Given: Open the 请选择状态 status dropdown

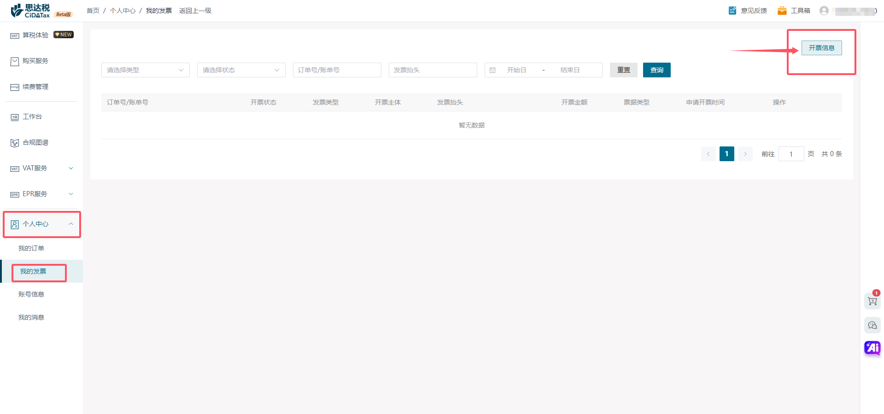Looking at the screenshot, I should pos(241,70).
